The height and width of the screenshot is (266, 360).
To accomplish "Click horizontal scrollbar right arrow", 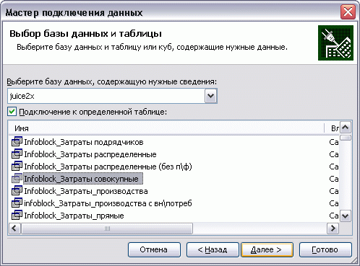I will click(333, 228).
